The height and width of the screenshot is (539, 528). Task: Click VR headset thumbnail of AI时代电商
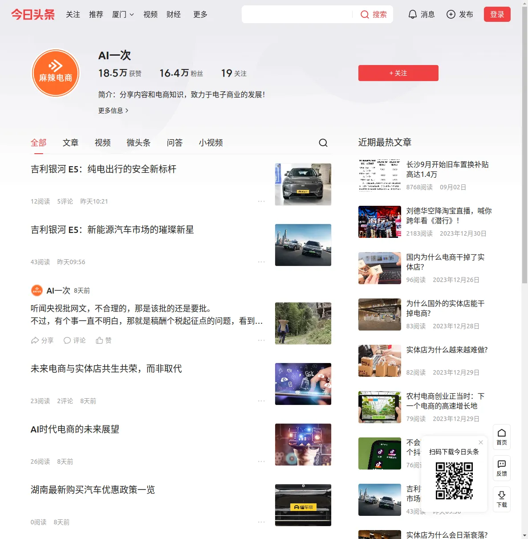click(303, 445)
